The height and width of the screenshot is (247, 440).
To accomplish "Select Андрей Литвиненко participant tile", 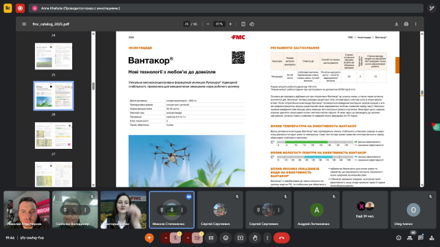I will click(x=317, y=210).
